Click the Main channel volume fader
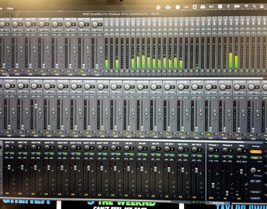 (241, 171)
